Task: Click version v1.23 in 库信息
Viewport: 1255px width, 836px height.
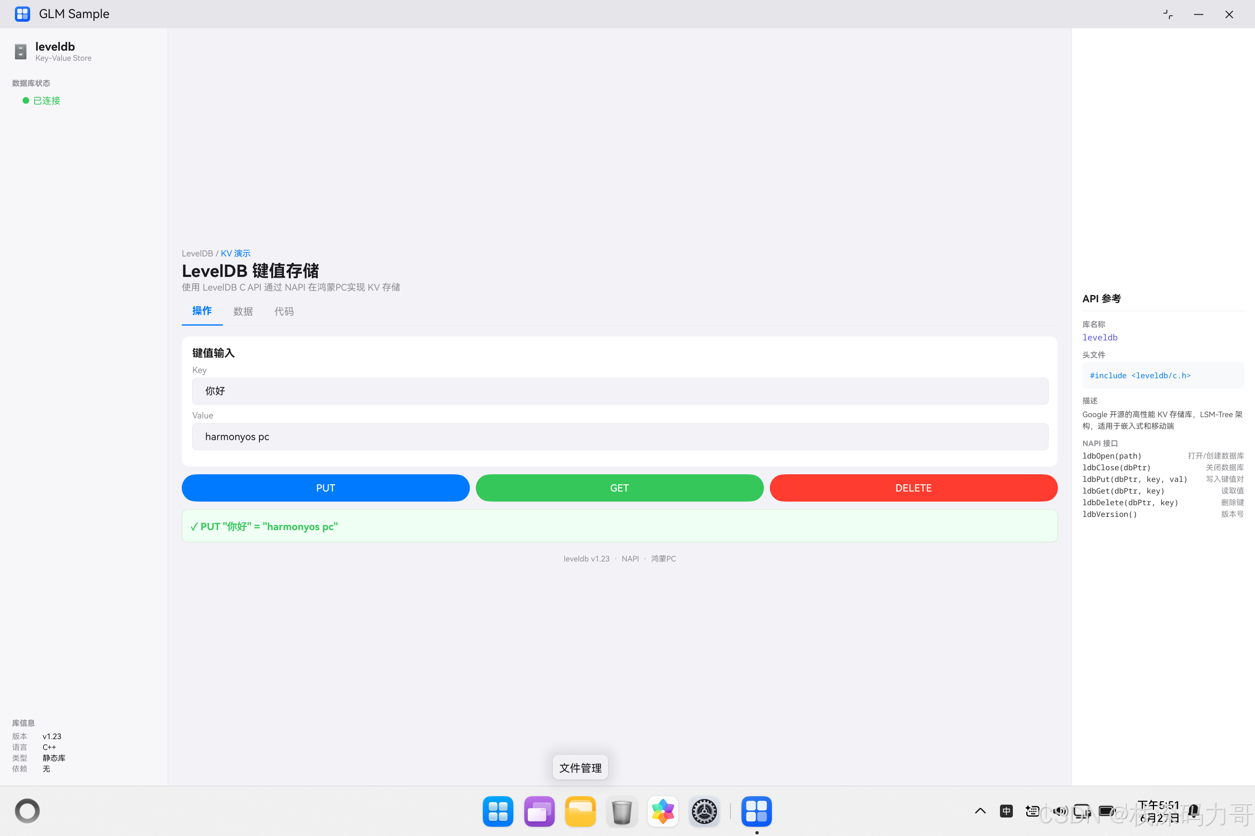Action: (52, 736)
